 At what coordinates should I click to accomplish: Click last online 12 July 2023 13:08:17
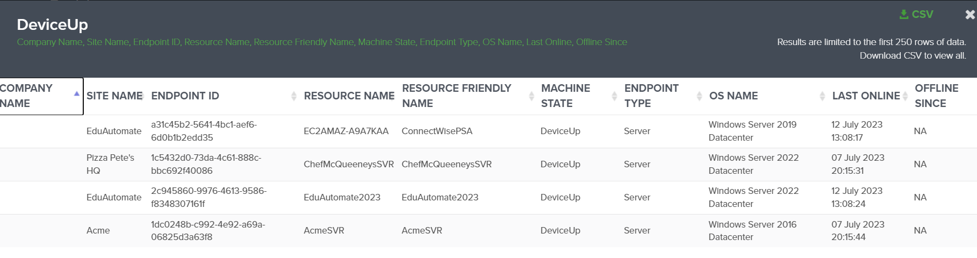click(x=857, y=131)
